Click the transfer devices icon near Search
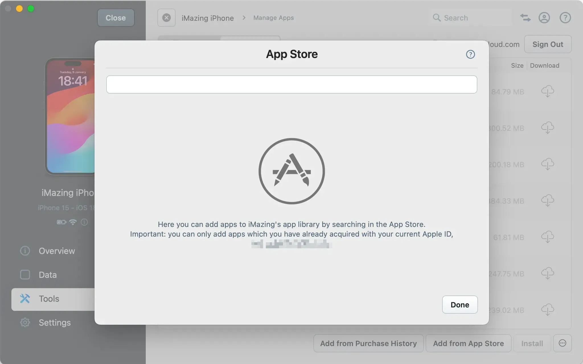 coord(525,18)
